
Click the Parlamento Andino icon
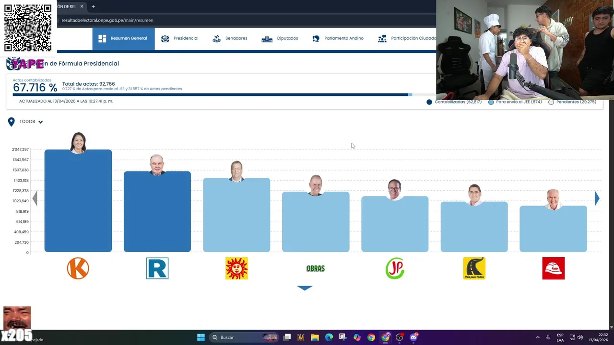pyautogui.click(x=316, y=38)
